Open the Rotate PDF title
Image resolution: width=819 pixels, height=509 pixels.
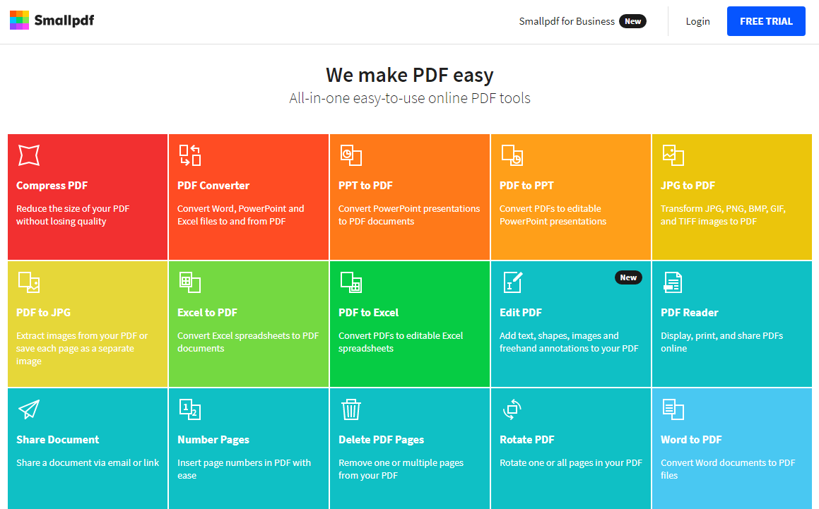tap(527, 440)
